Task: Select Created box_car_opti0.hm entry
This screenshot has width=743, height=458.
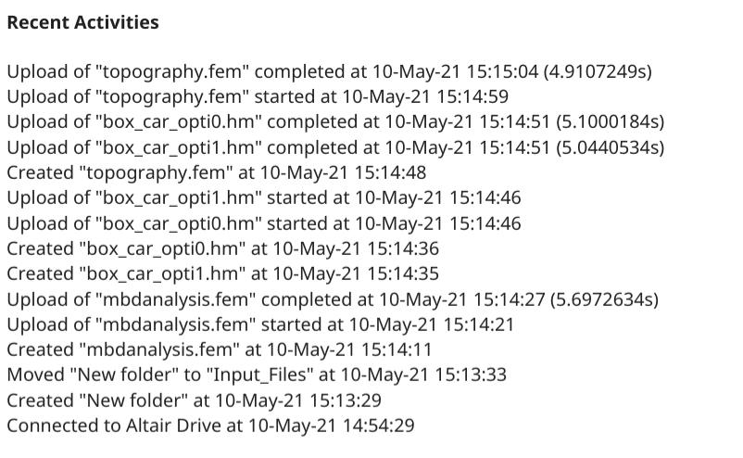Action: pos(222,248)
